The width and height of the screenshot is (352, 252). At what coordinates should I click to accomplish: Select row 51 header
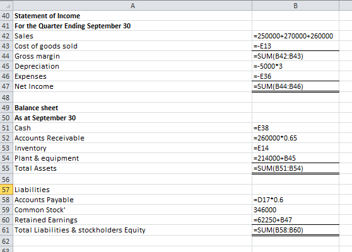tap(6, 128)
